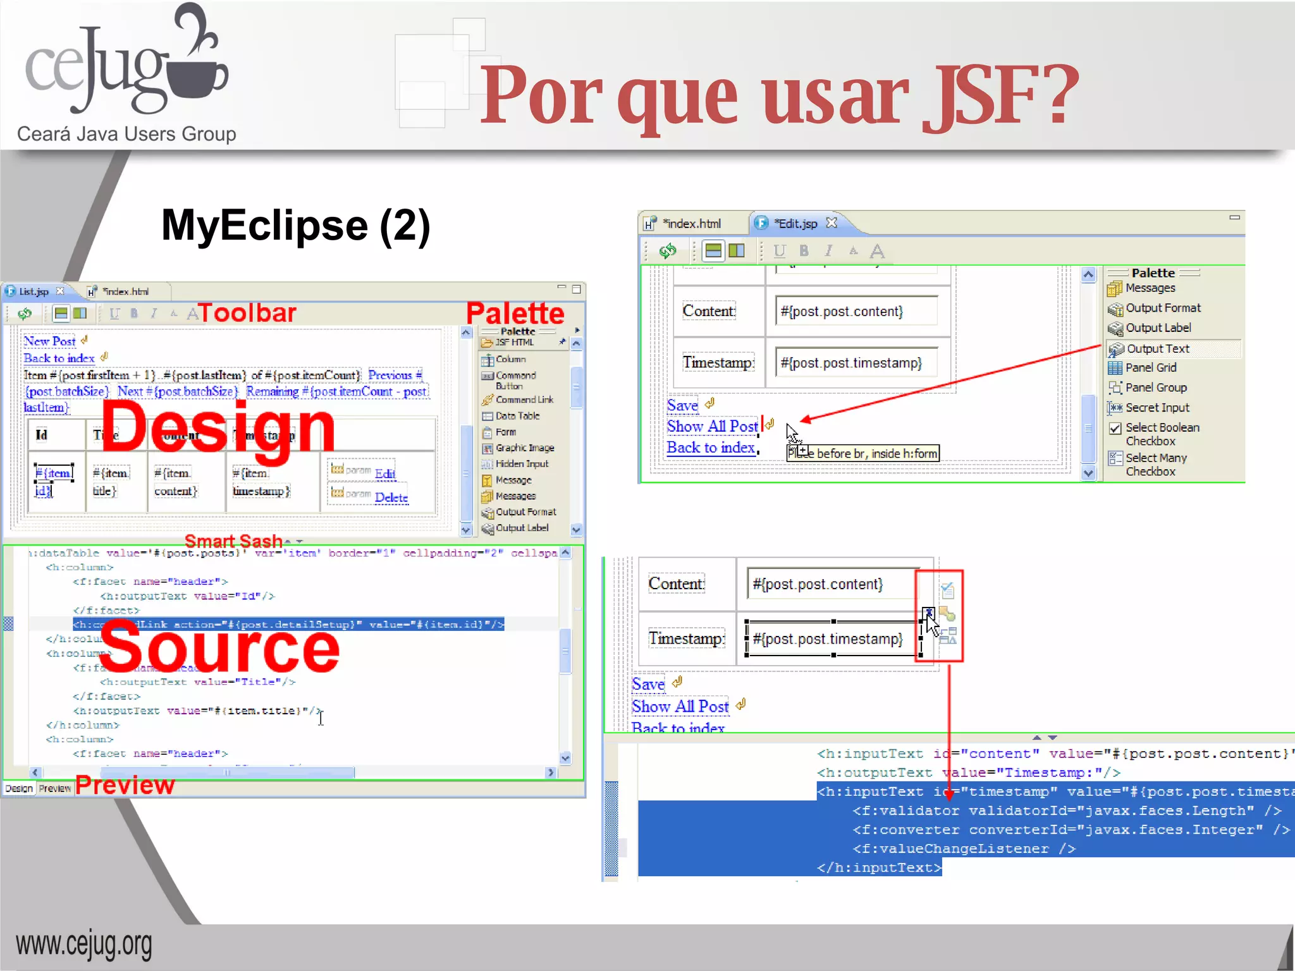The width and height of the screenshot is (1295, 971).
Task: Click Back to index link in List.jsp
Action: point(59,358)
